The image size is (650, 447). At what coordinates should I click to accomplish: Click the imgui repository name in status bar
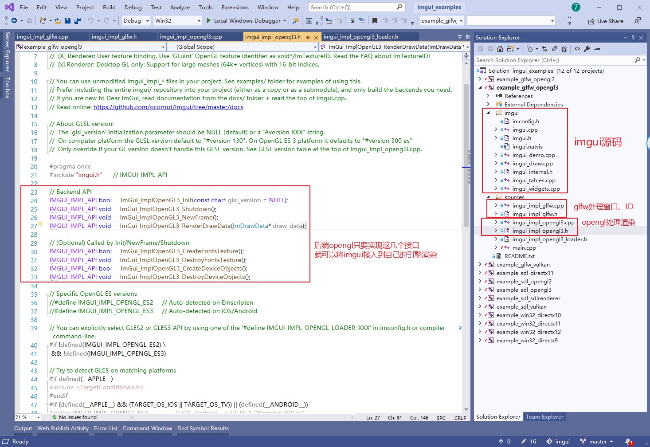[558, 442]
